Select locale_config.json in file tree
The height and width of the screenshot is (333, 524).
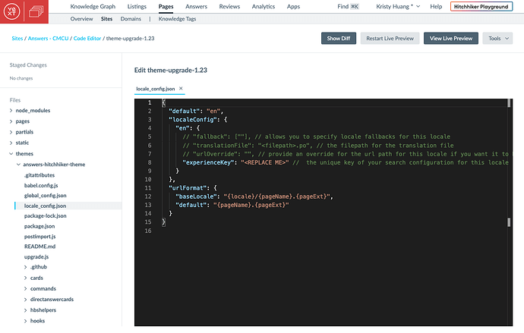point(45,206)
